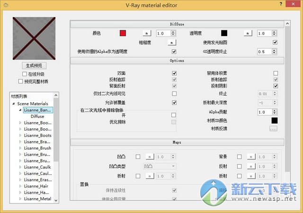303x213 pixels.
Task: Click the 反射 'm' map button in Maps
Action: click(251, 167)
